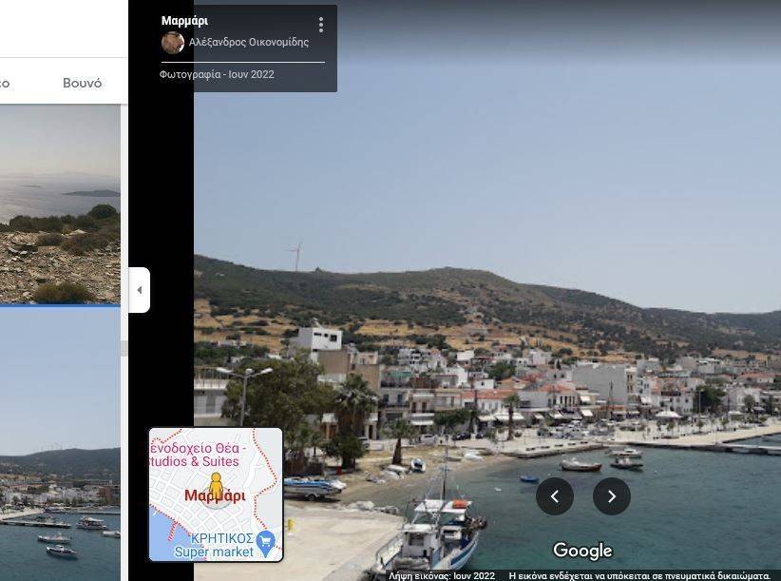
Task: Click the Ξενοδοχείο Θέα Studios & Suites map label
Action: coord(200,455)
